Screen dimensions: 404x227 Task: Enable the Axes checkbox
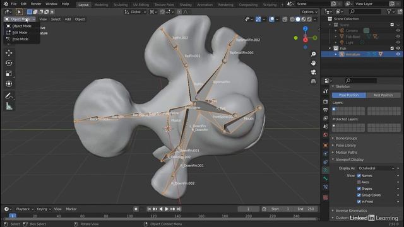coord(359,182)
